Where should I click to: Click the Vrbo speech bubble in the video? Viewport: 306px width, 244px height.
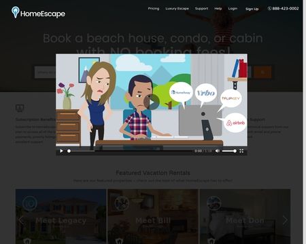coord(206,93)
